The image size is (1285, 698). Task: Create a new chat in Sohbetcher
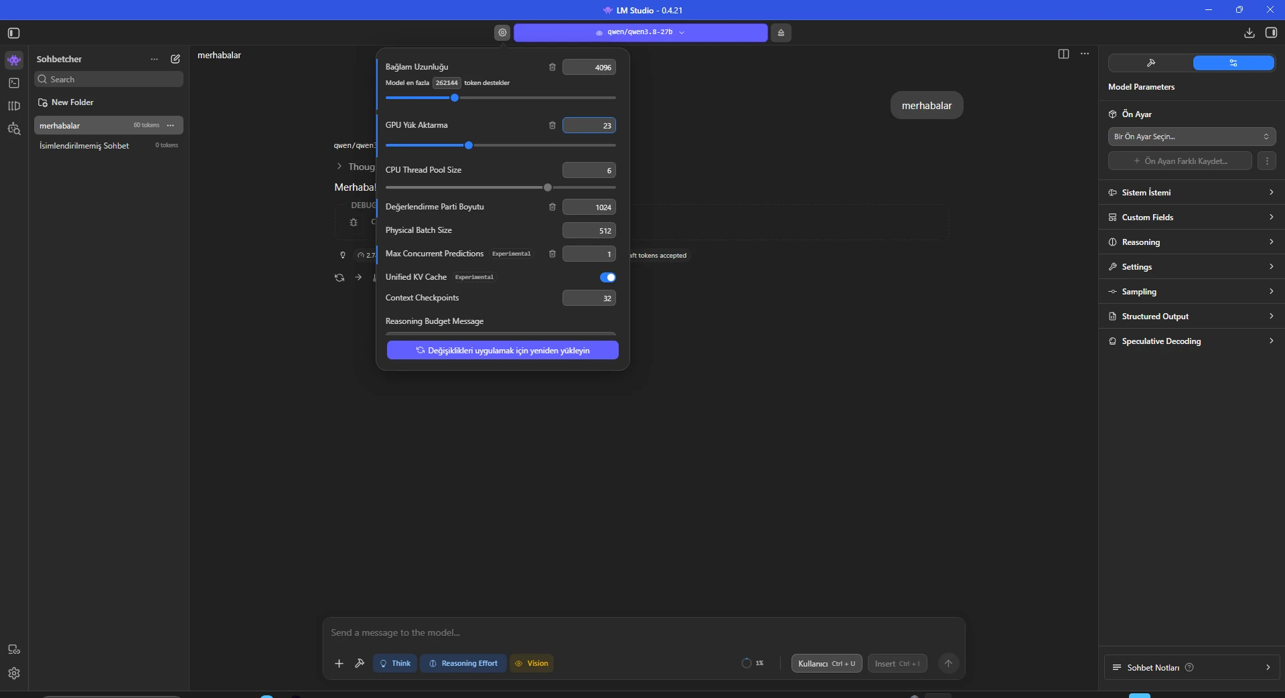pos(175,59)
